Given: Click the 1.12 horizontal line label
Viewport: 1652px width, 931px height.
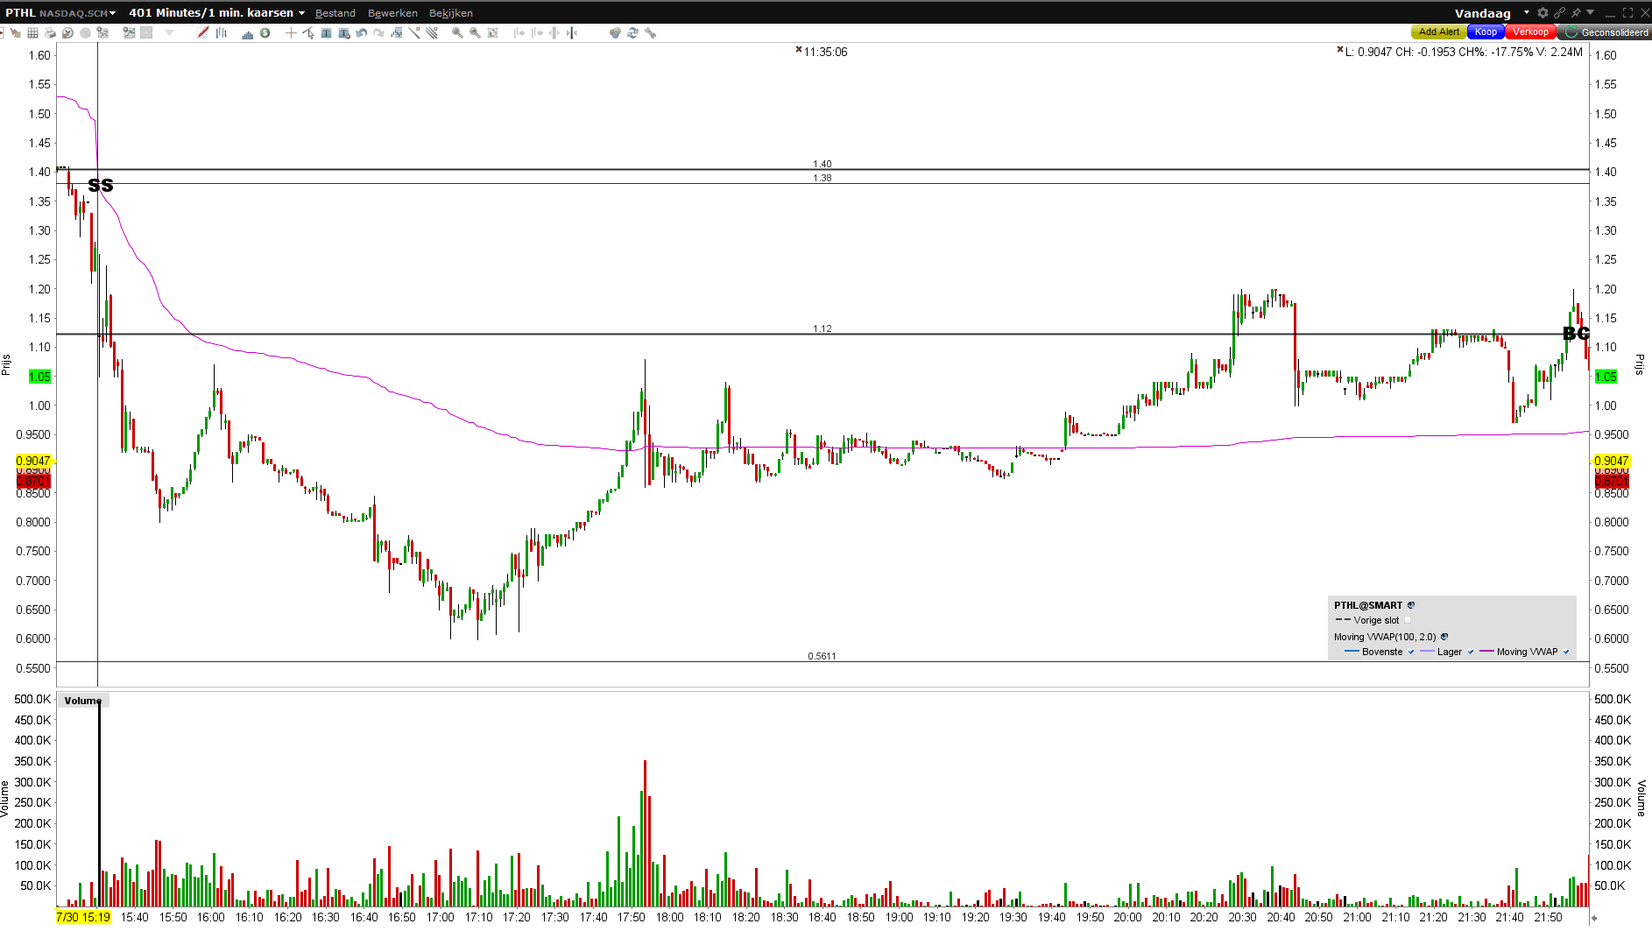Looking at the screenshot, I should click(822, 328).
